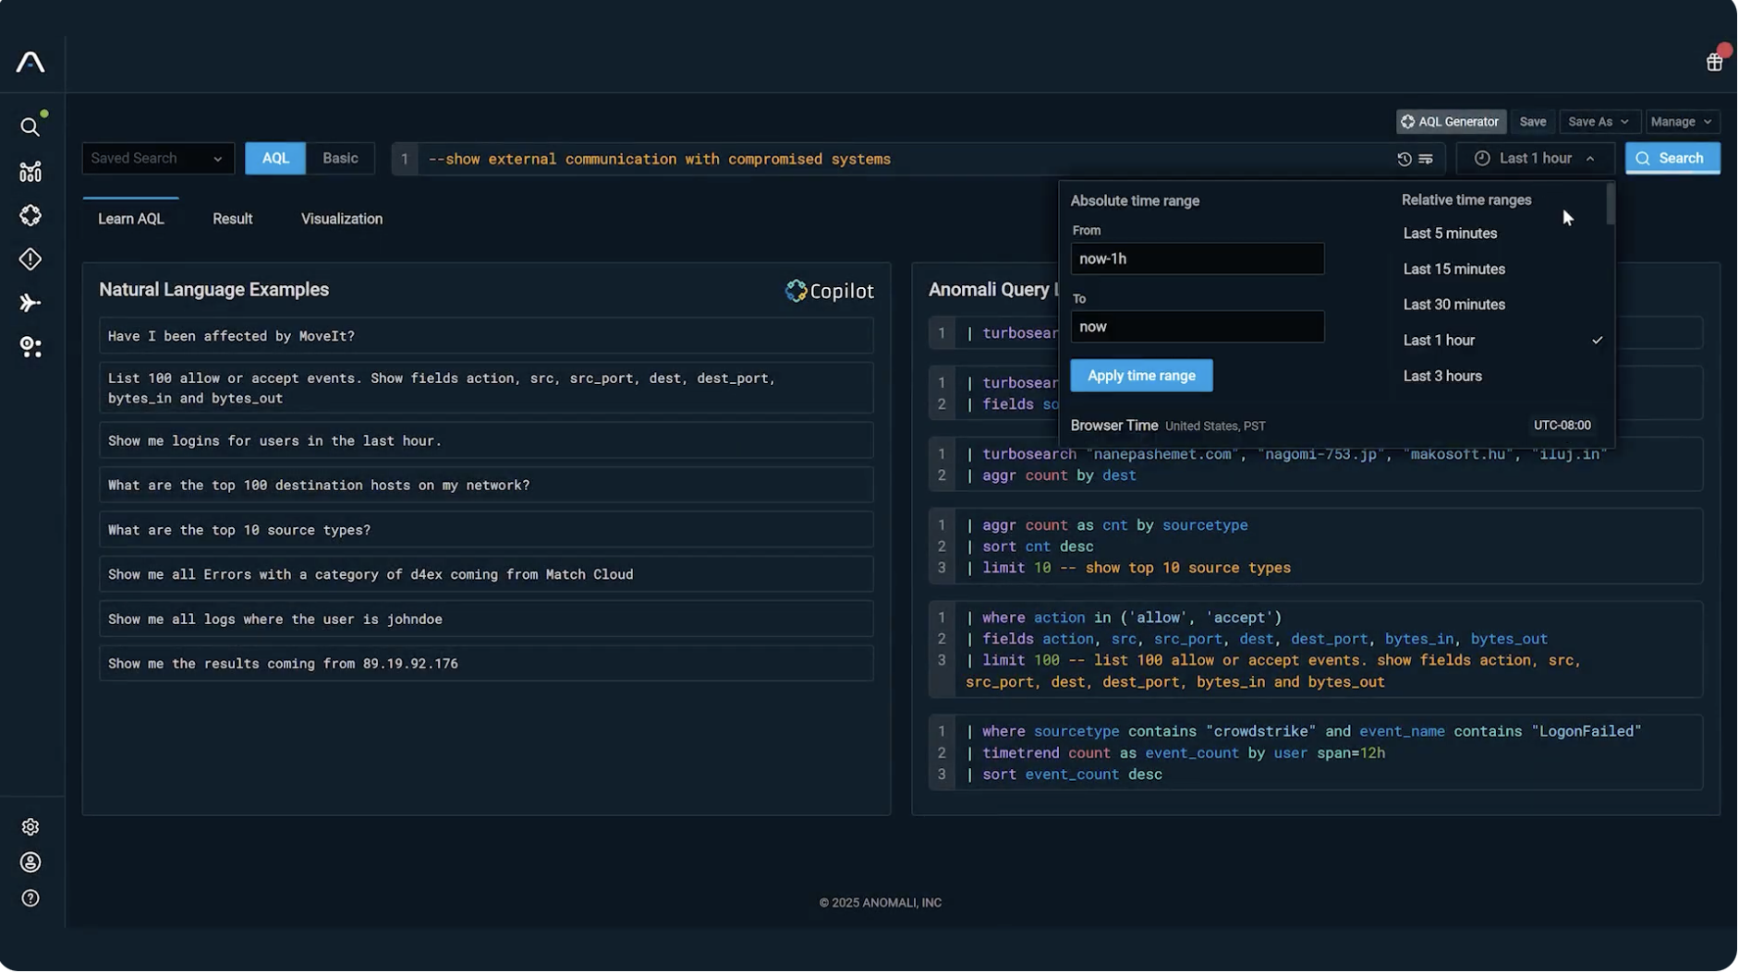
Task: Click the relative time ranges scrollbar
Action: coord(1611,204)
